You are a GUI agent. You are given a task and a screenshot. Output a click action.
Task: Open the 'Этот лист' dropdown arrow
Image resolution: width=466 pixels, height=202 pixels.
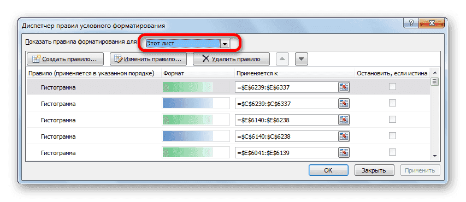[225, 44]
